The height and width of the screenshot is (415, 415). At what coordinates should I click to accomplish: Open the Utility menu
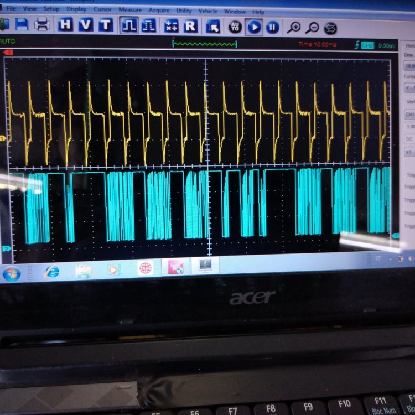[x=184, y=11]
